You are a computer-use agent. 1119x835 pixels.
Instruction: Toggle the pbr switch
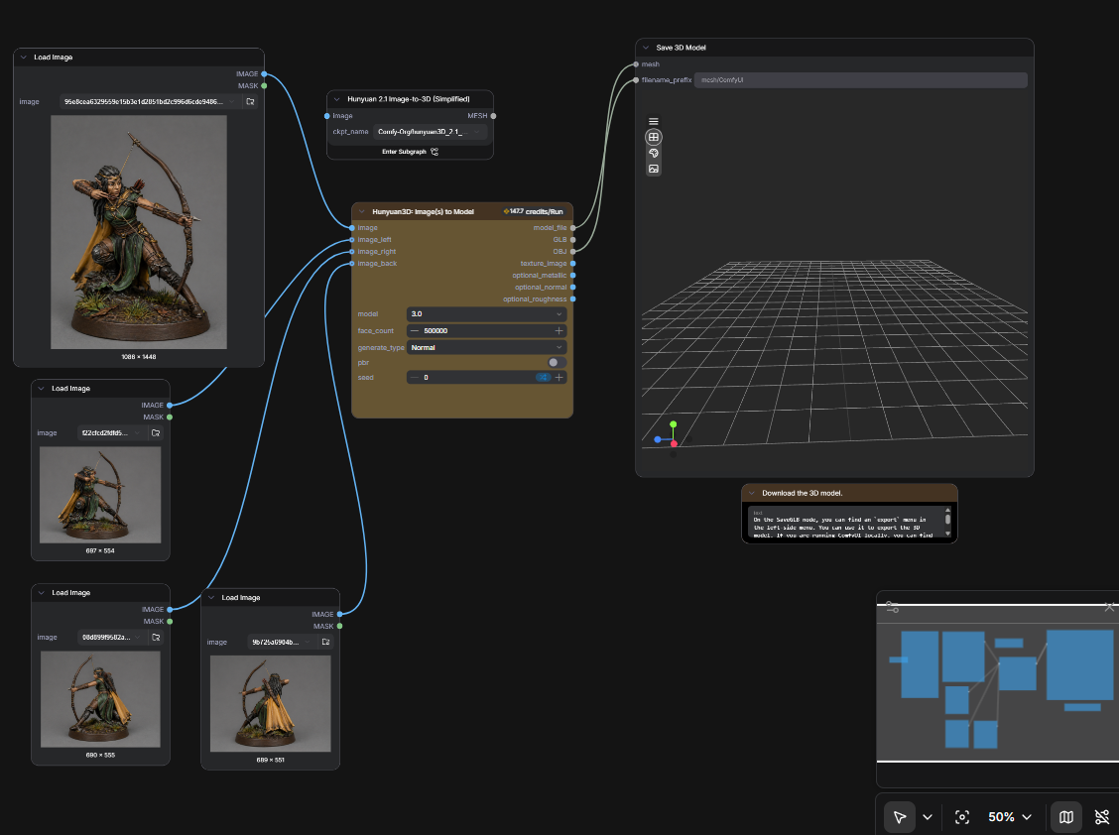pos(557,363)
